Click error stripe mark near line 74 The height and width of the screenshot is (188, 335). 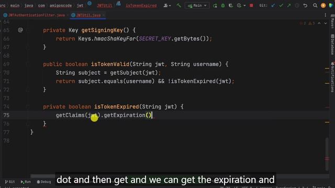327,107
